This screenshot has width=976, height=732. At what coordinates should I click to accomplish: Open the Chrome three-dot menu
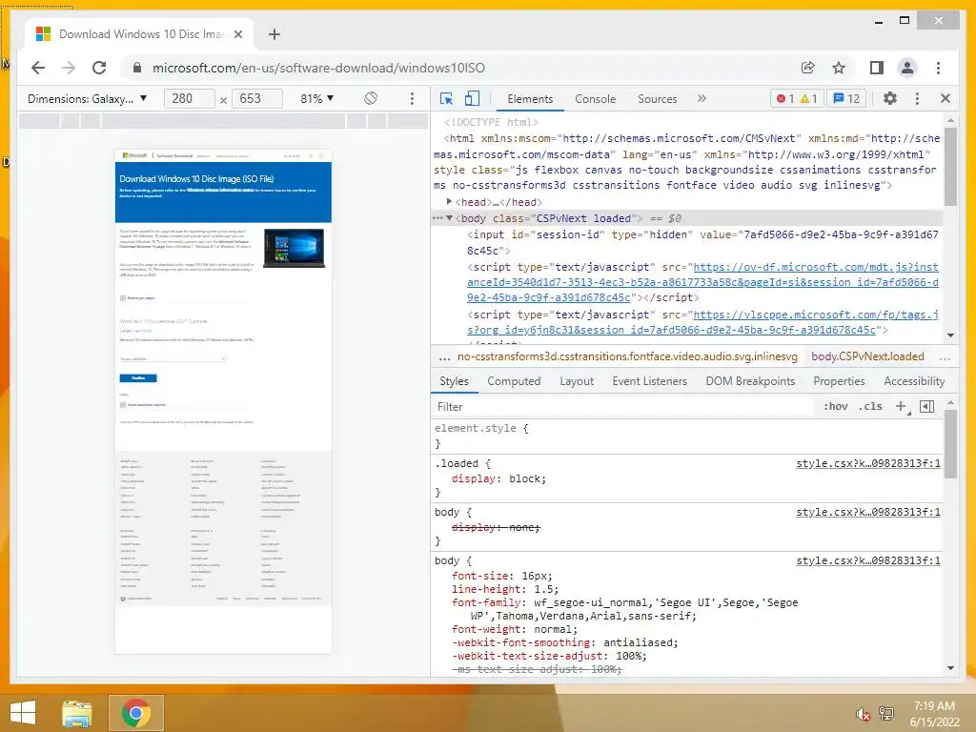[938, 68]
